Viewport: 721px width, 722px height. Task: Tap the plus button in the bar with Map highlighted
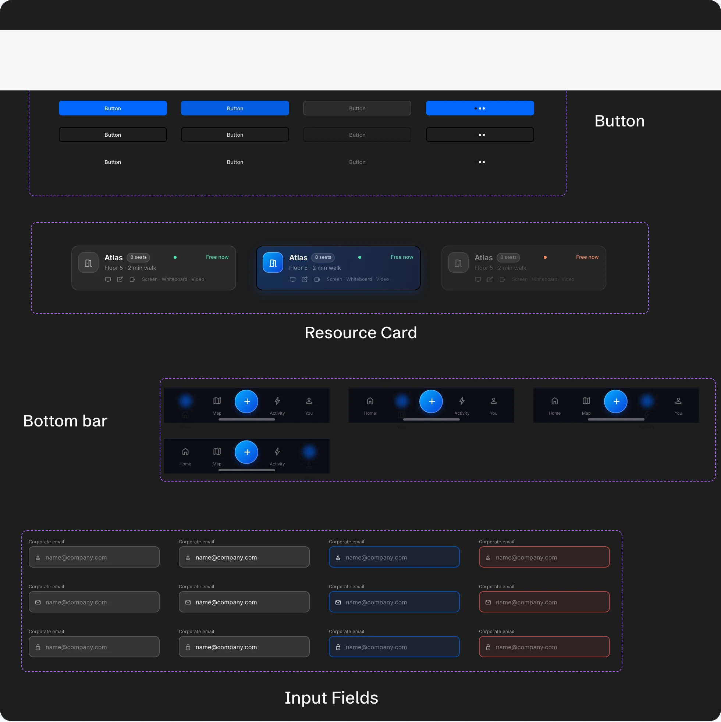(x=431, y=401)
